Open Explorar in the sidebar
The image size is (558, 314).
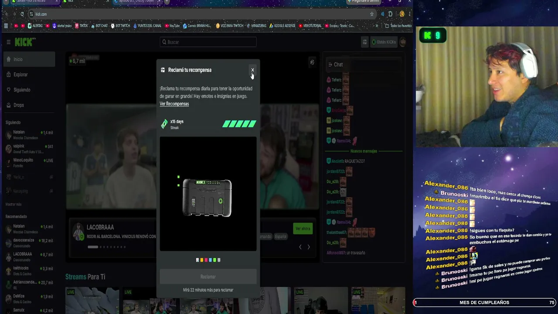pos(29,75)
